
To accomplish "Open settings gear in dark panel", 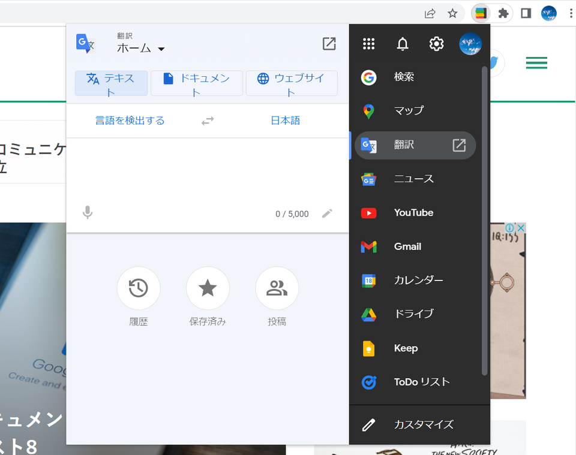I will 436,44.
